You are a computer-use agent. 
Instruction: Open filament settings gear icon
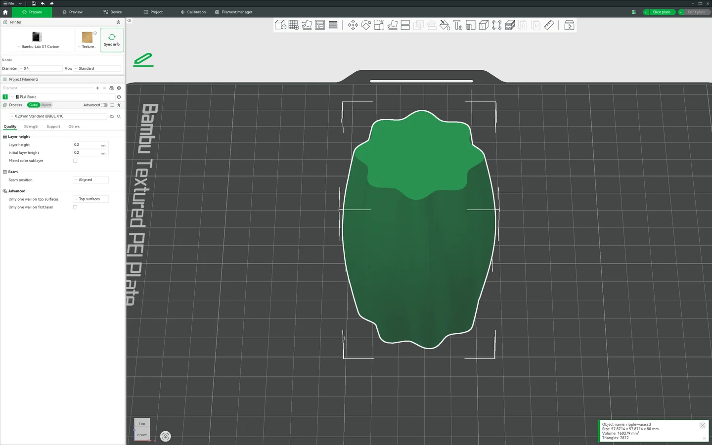119,88
